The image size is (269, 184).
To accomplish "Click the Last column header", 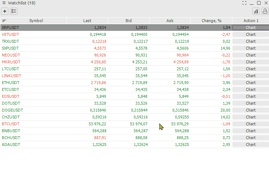I will click(x=87, y=21).
